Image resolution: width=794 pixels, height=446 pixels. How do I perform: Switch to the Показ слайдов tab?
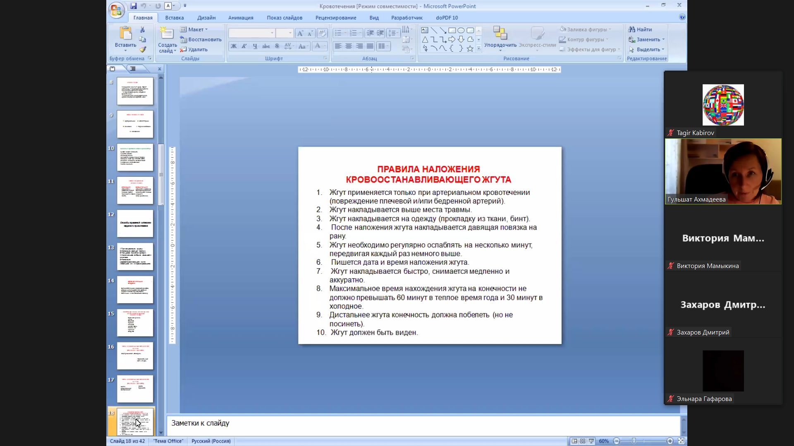click(284, 18)
